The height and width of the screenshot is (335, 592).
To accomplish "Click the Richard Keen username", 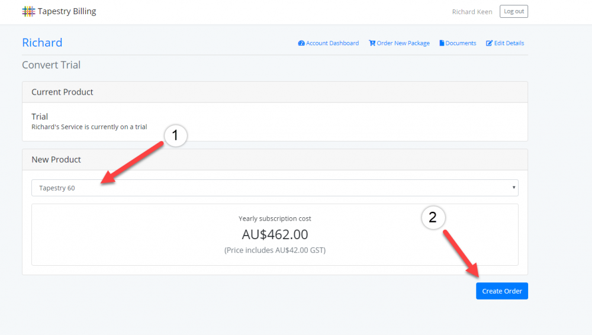I will 472,12.
